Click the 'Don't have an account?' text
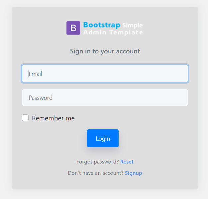Image resolution: width=208 pixels, height=199 pixels. coord(96,173)
